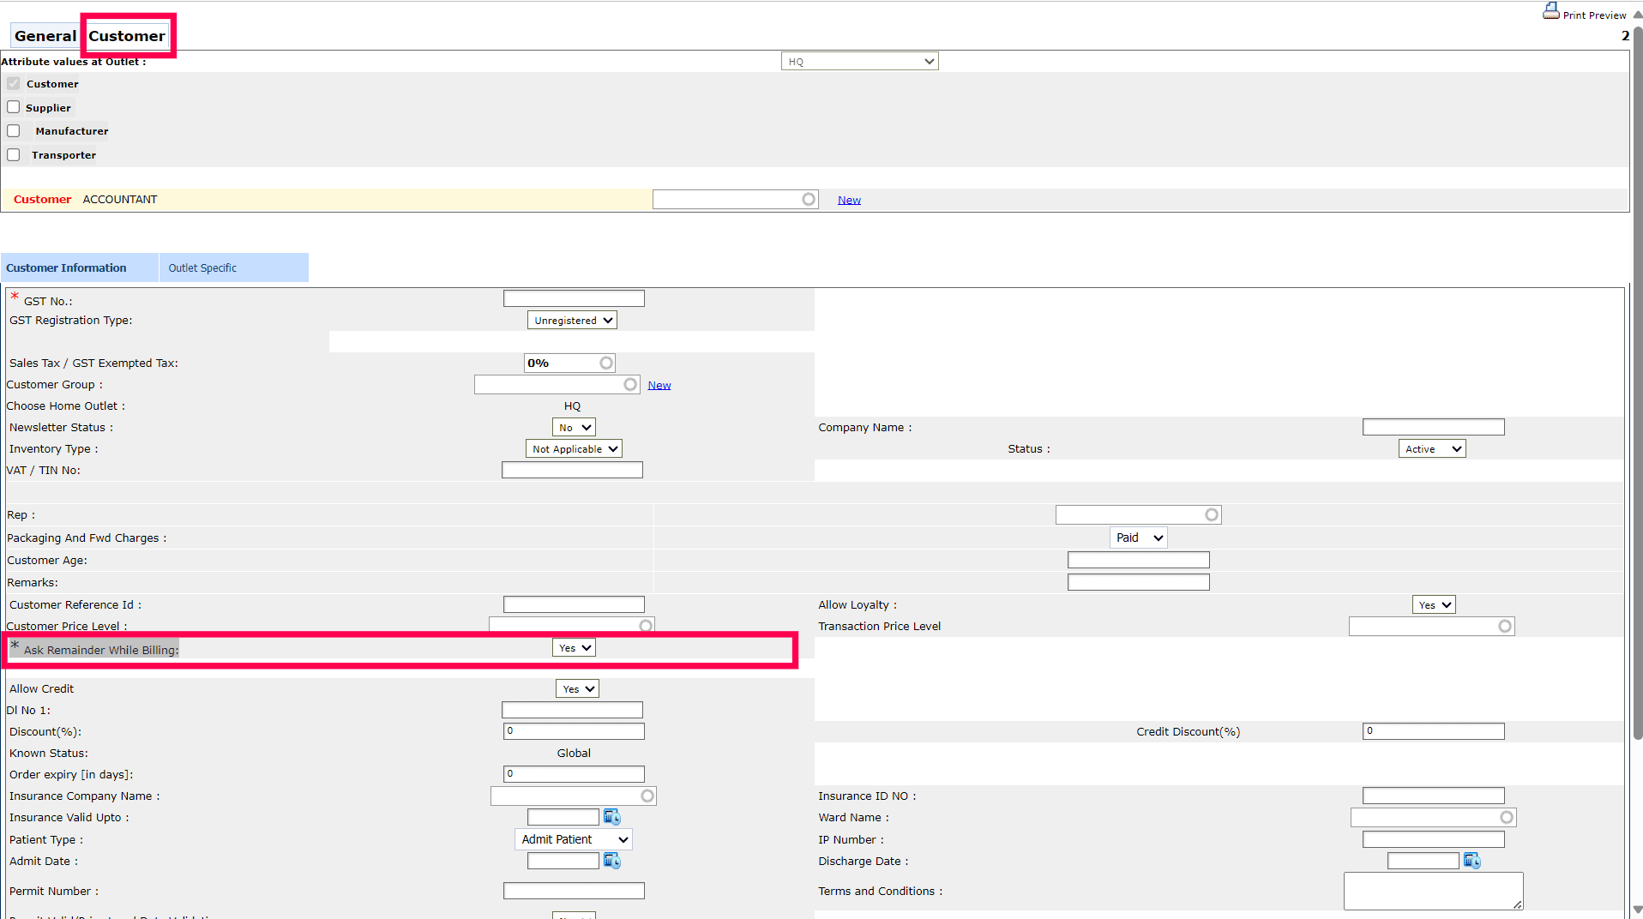Open GST Registration Type dropdown
1643x919 pixels.
tap(572, 321)
